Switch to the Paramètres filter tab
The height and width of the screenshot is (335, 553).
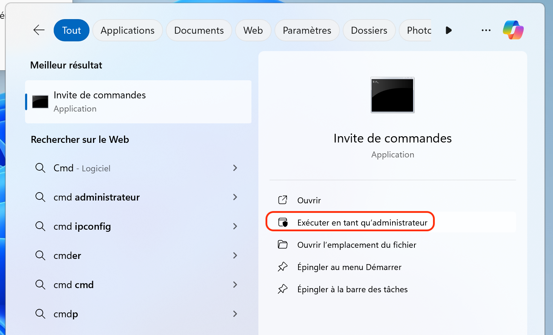(x=307, y=30)
